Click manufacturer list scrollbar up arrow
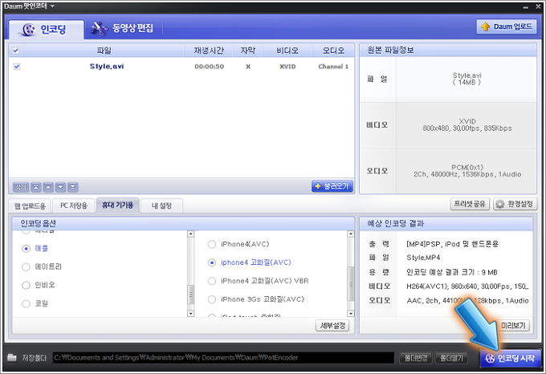This screenshot has height=374, width=546. (190, 234)
